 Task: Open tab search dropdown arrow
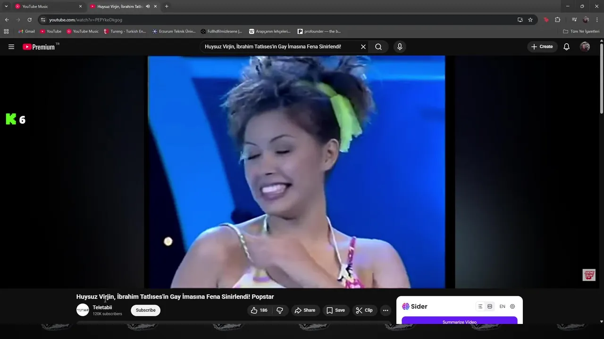tap(6, 6)
